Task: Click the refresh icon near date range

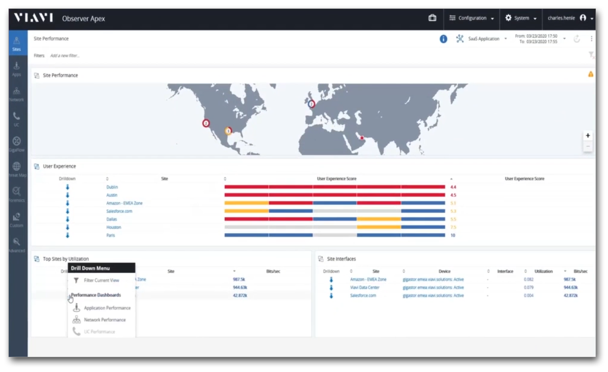Action: point(577,39)
